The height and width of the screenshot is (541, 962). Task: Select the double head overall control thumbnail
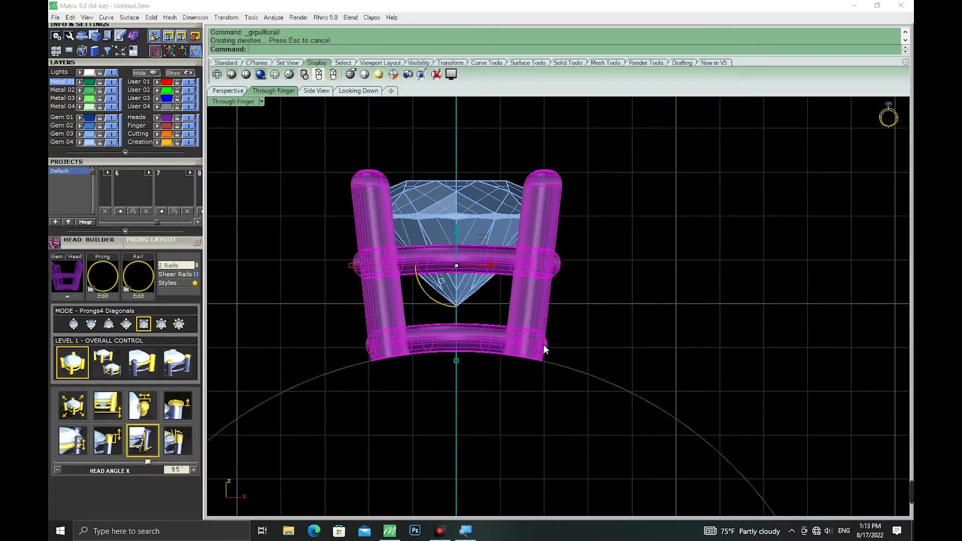coord(107,363)
